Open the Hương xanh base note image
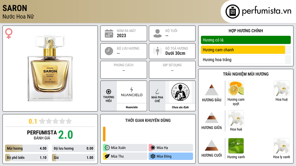 coord(236,146)
